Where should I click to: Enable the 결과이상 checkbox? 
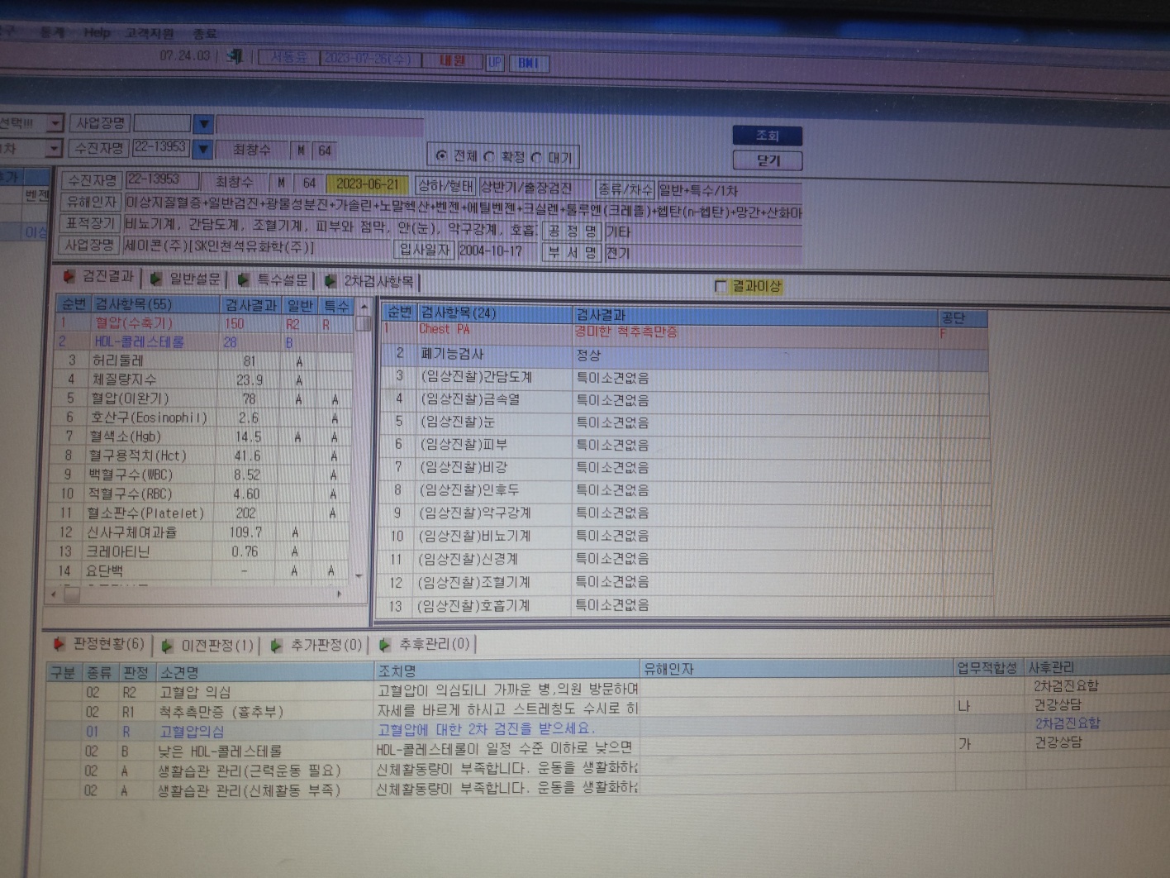[x=721, y=286]
